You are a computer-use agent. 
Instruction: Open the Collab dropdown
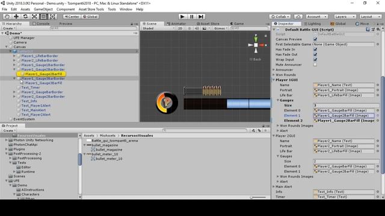pyautogui.click(x=280, y=17)
